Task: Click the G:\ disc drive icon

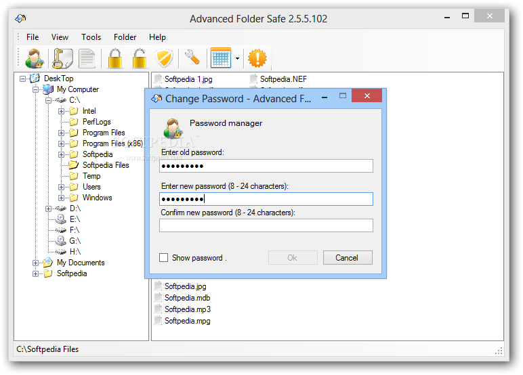Action: pos(61,241)
